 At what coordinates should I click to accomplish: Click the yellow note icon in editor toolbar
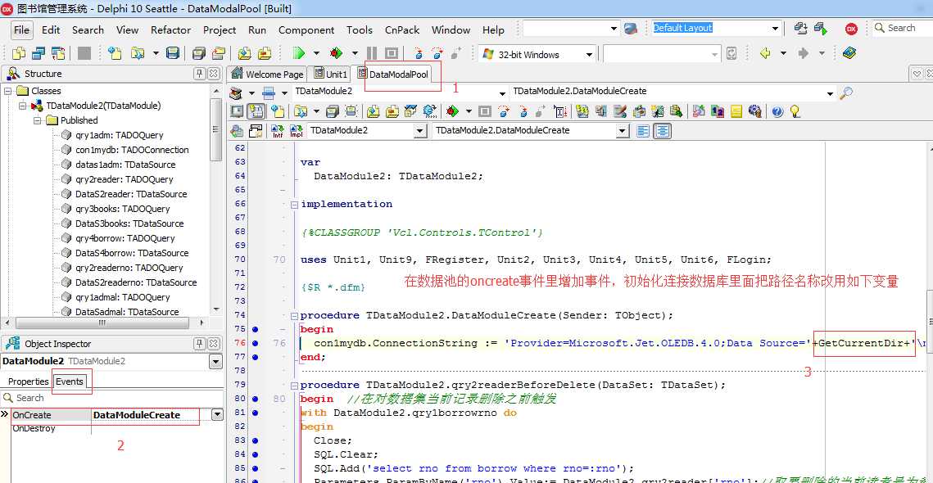[x=736, y=111]
